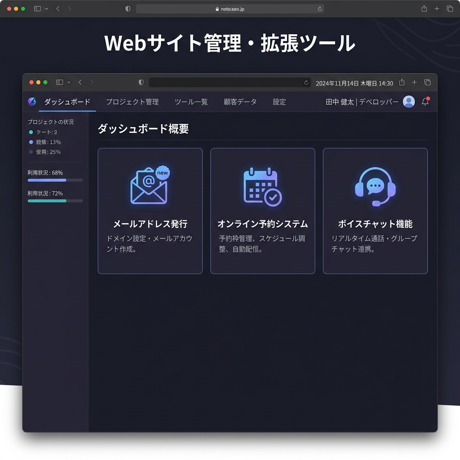This screenshot has width=460, height=460.
Task: Open the メールアドレス発行 card title
Action: click(x=150, y=224)
